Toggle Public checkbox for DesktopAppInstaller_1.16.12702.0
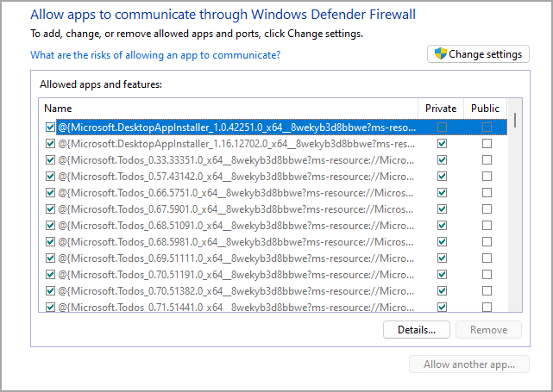 (487, 144)
